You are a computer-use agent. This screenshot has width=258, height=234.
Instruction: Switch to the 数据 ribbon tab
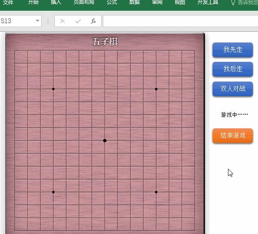(135, 2)
